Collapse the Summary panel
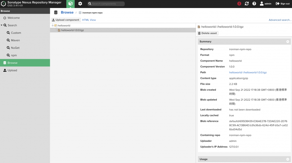The image size is (292, 163). coord(288,41)
